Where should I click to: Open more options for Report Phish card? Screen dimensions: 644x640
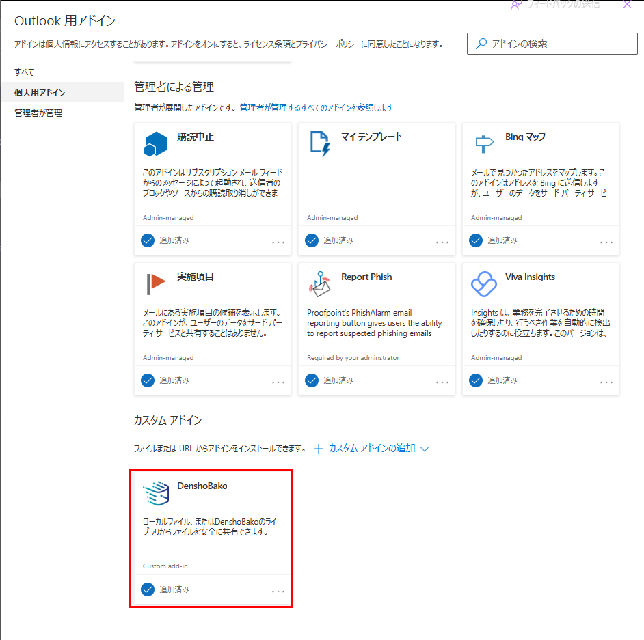tap(442, 382)
